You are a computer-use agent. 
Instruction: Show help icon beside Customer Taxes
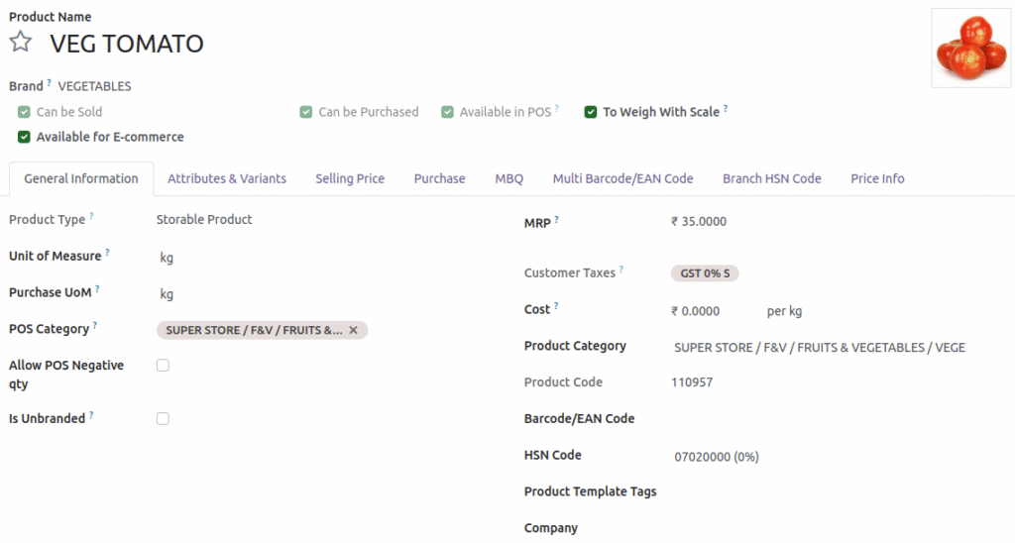(x=621, y=270)
